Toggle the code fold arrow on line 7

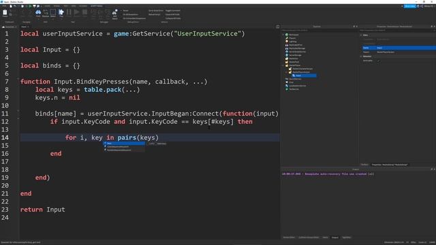tap(18, 79)
